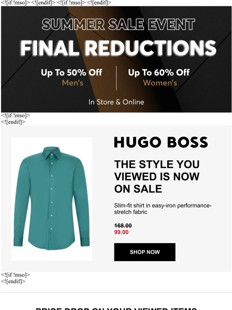This screenshot has width=232, height=310.
Task: Select the Up To 50% Off Men's offer
Action: pyautogui.click(x=72, y=77)
